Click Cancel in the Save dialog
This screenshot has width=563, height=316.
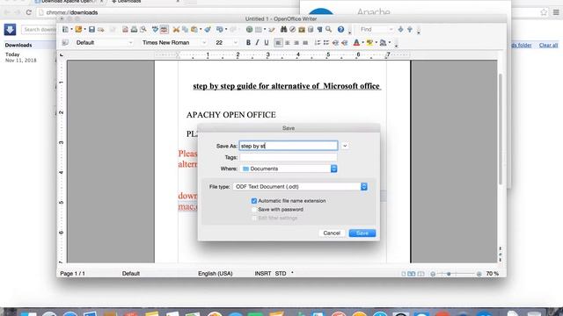(x=332, y=233)
